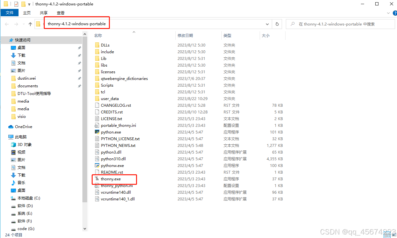Select the python310.dll file icon

click(x=97, y=159)
